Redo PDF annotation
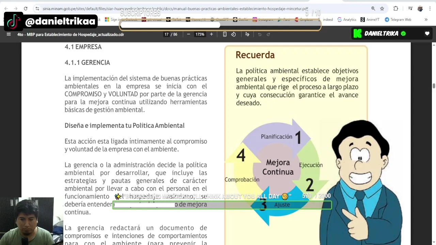The height and width of the screenshot is (245, 436). pyautogui.click(x=268, y=34)
